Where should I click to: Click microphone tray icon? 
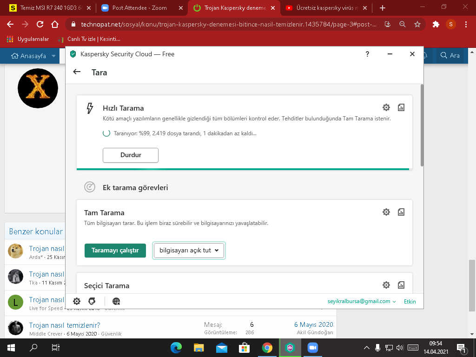(377, 348)
